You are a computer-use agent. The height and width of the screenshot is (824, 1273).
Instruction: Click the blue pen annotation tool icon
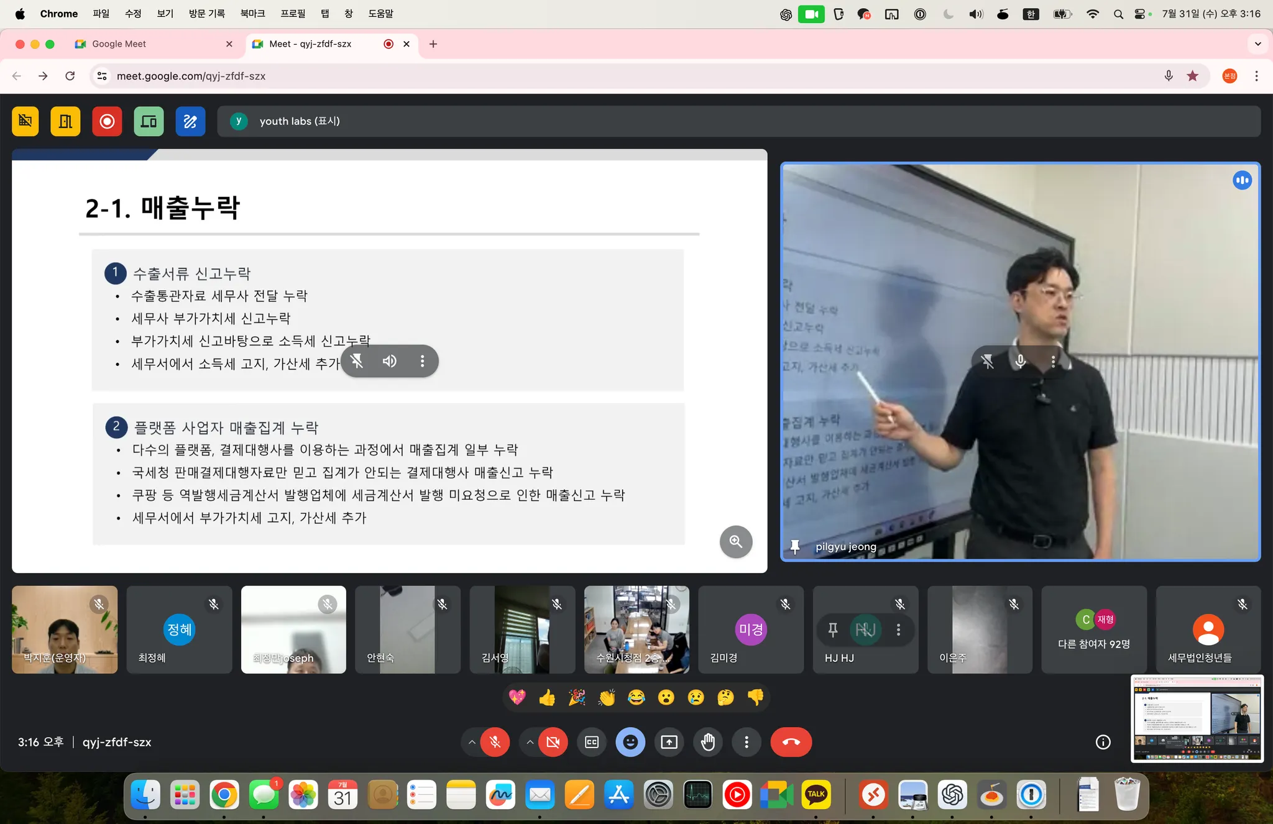tap(190, 121)
